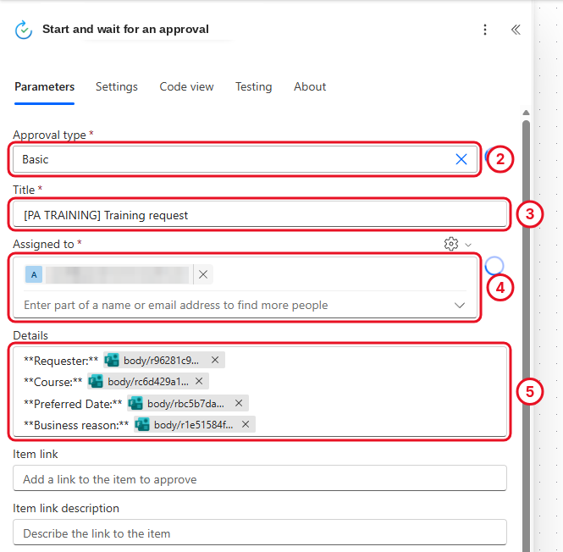563x552 pixels.
Task: Click into the Item link field
Action: 260,478
